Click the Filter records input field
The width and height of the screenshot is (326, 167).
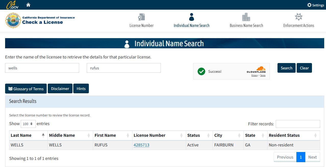click(x=298, y=124)
